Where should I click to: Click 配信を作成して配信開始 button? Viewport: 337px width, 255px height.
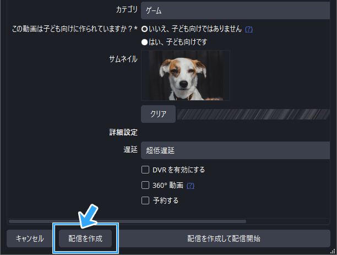pyautogui.click(x=224, y=238)
